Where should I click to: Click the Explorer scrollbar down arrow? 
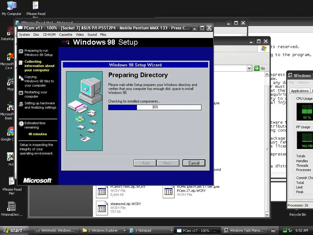click(x=267, y=215)
